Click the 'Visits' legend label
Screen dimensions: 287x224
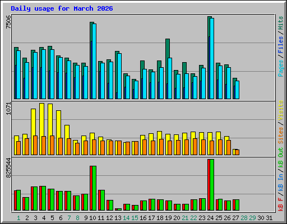point(281,110)
